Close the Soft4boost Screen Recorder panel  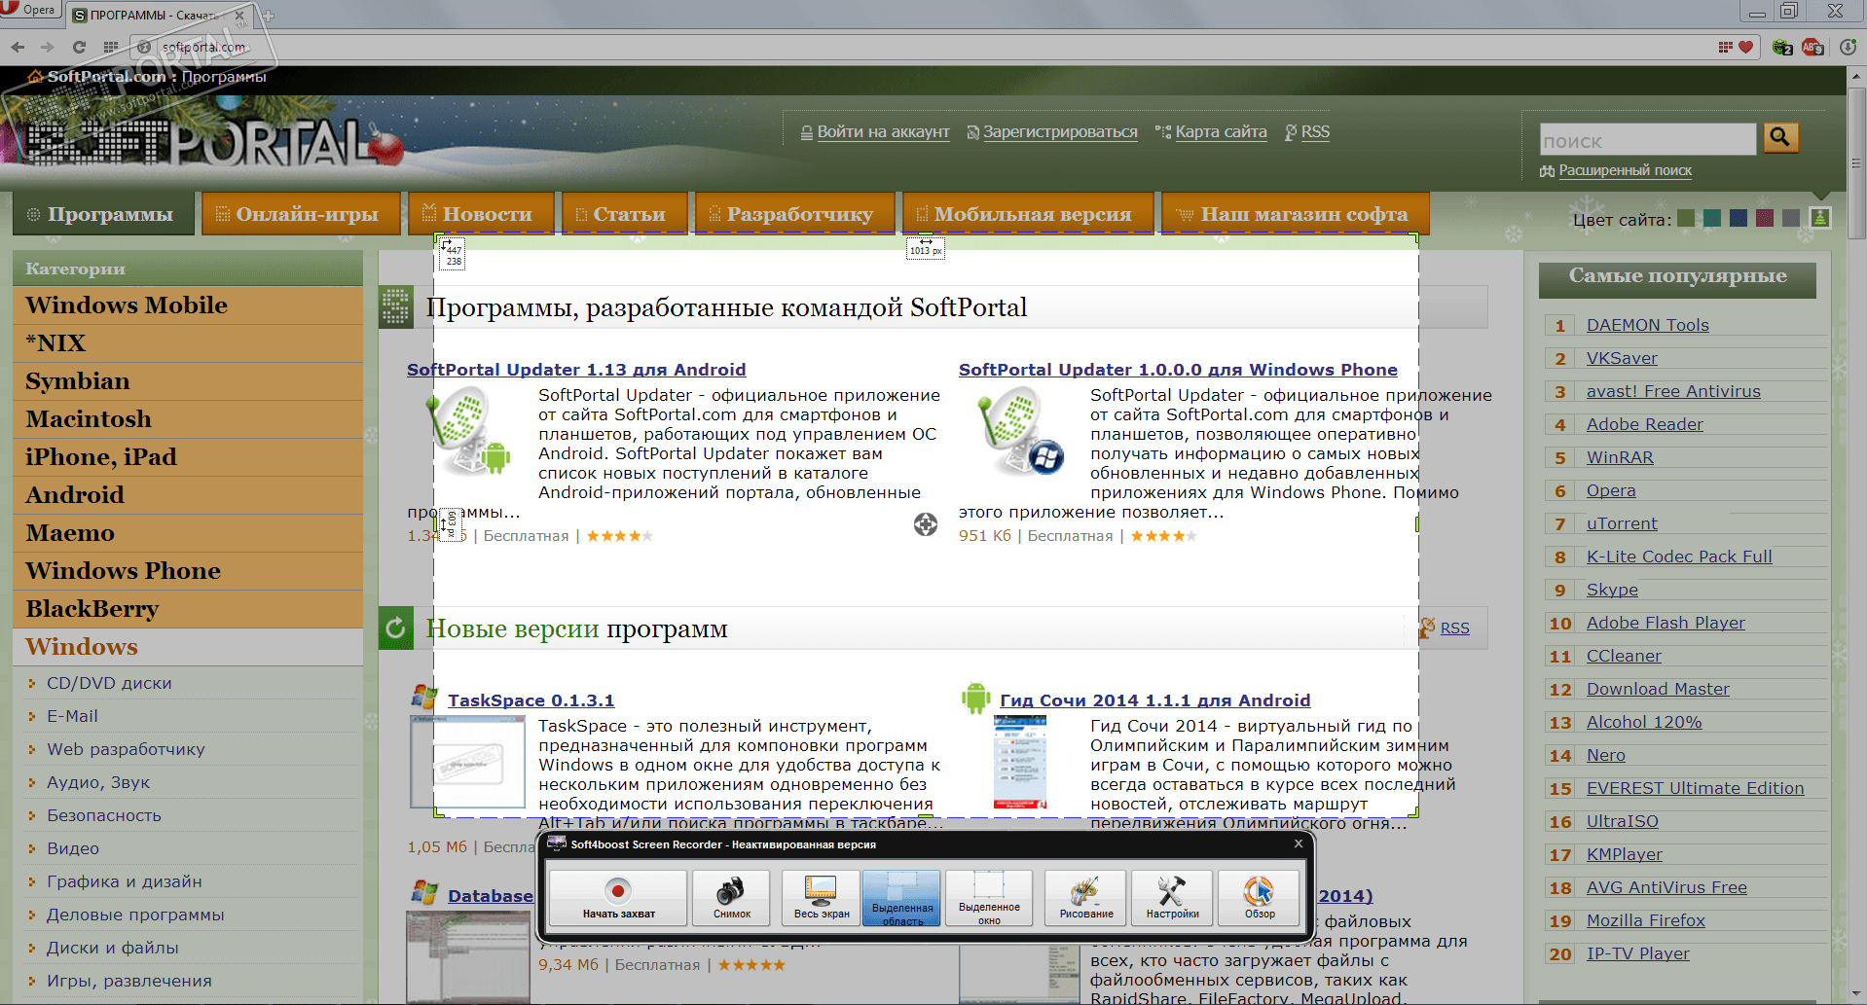point(1299,843)
